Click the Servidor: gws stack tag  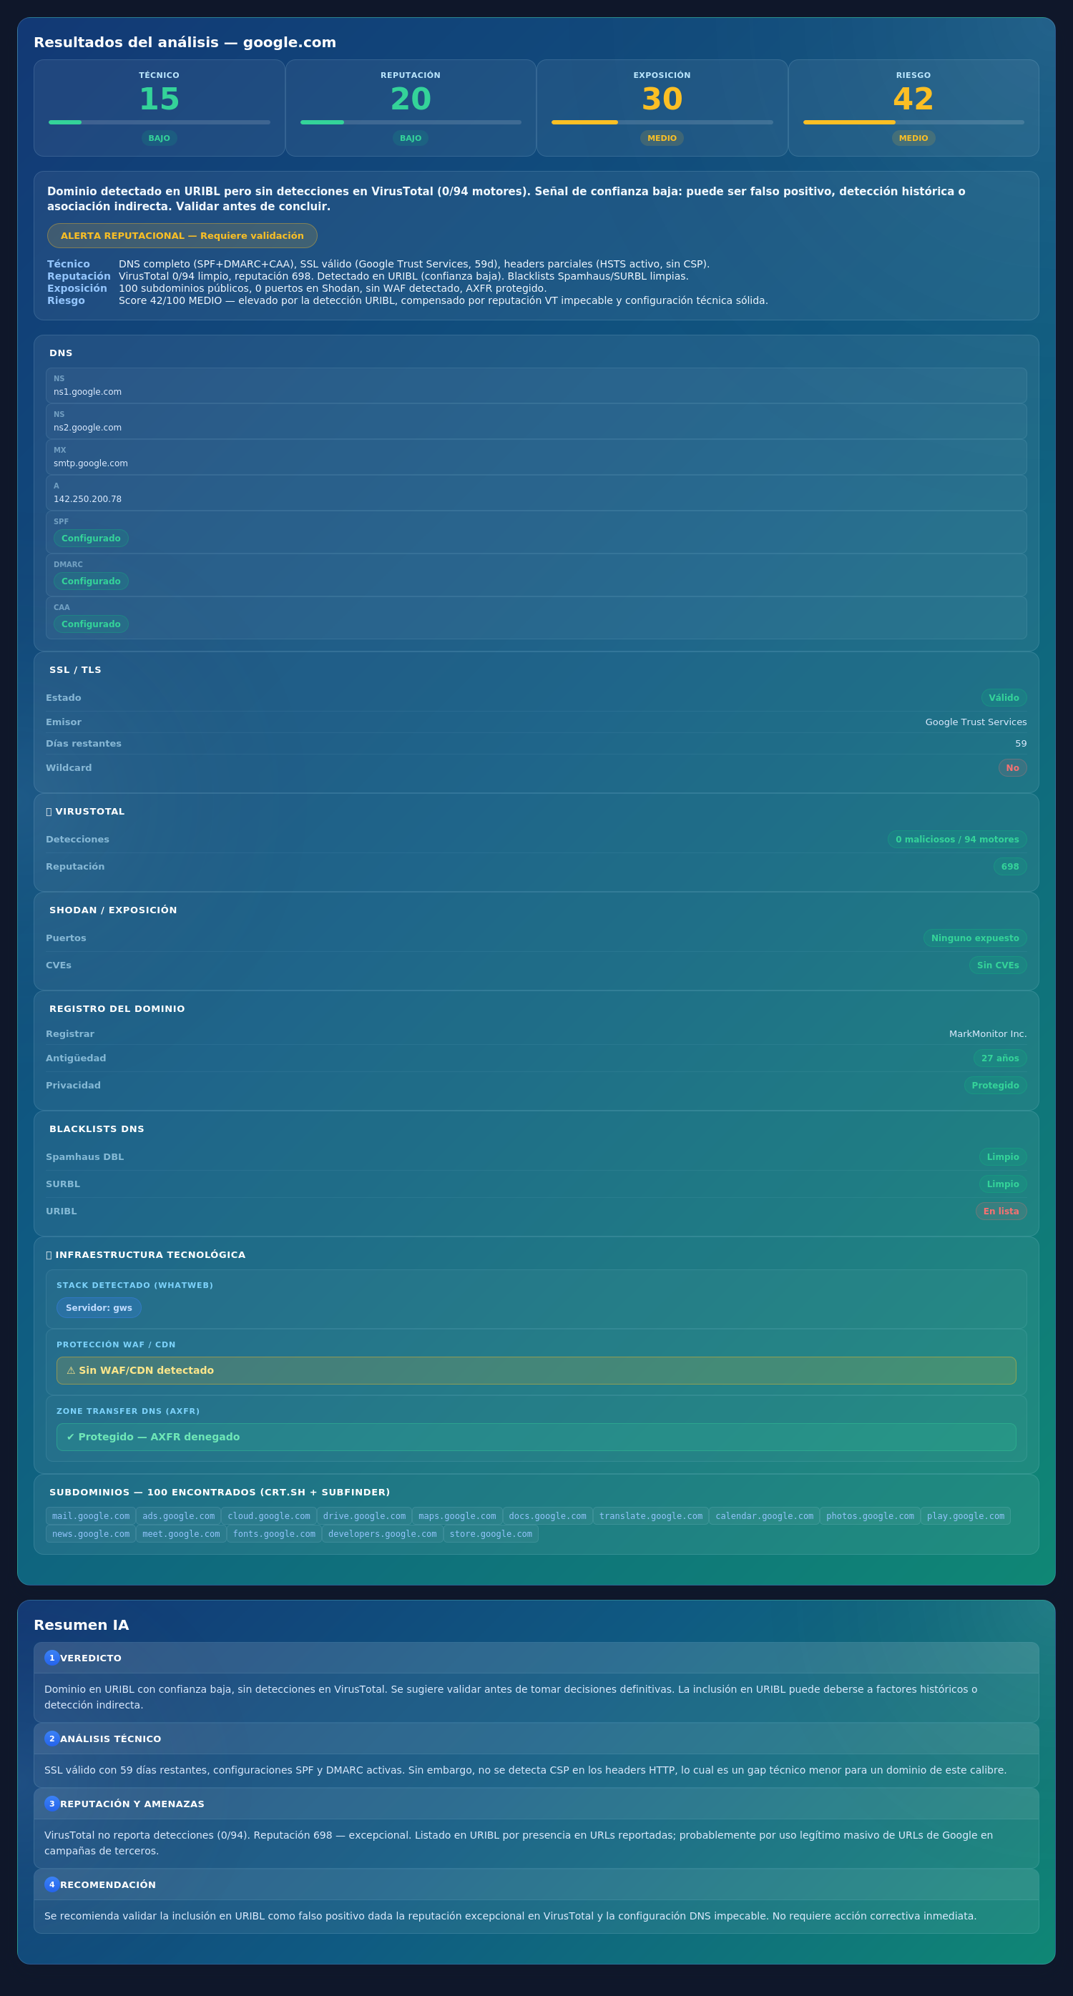coord(99,1308)
